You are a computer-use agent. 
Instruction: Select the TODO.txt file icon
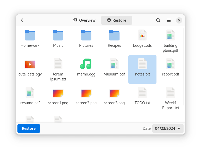142,93
